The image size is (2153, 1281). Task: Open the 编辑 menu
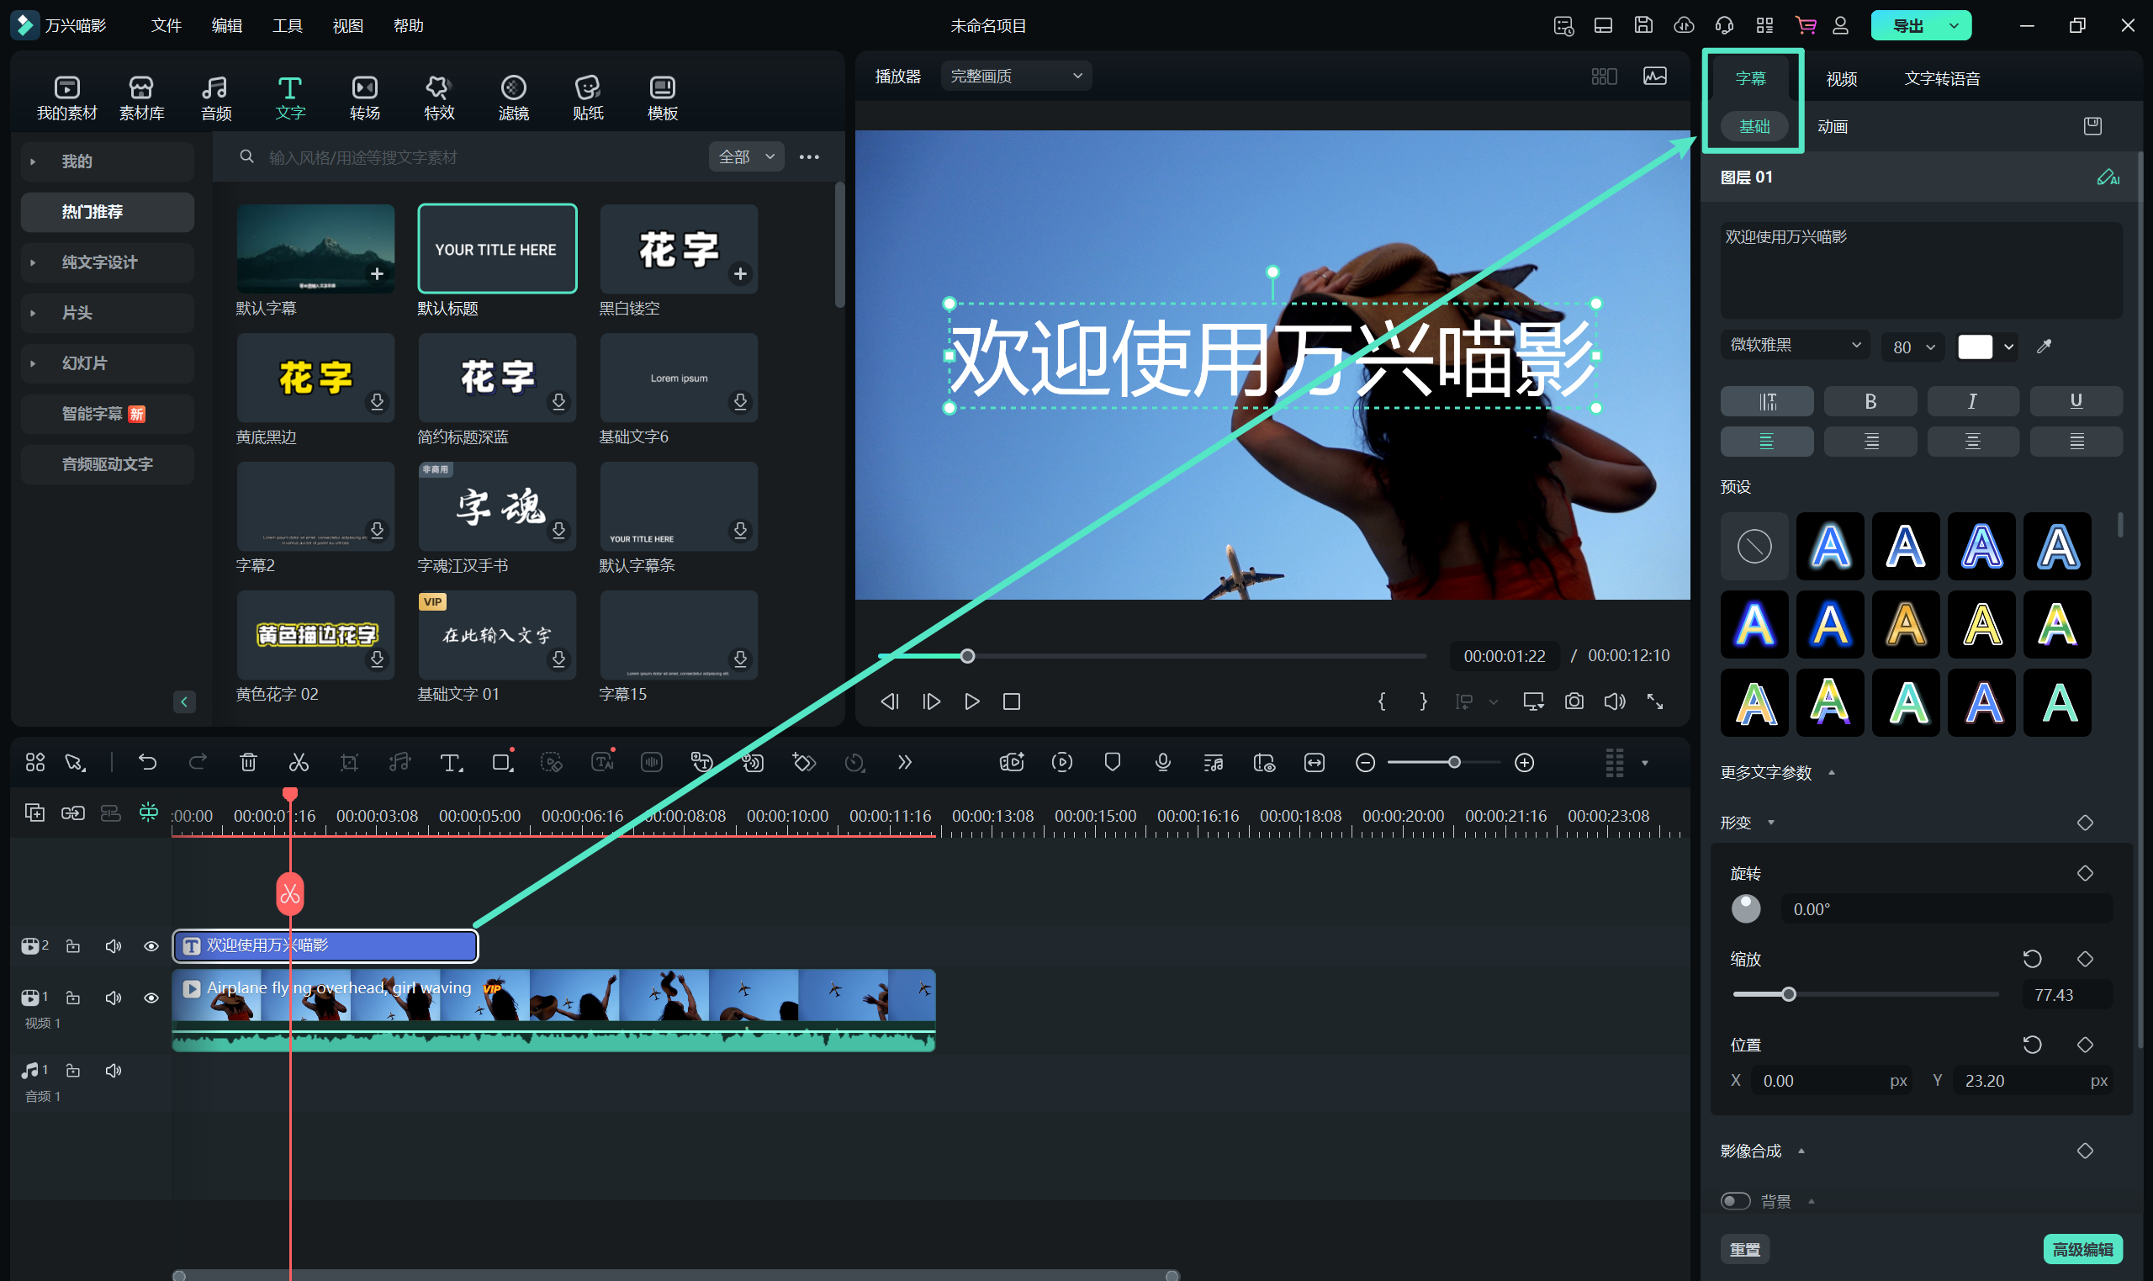227,25
